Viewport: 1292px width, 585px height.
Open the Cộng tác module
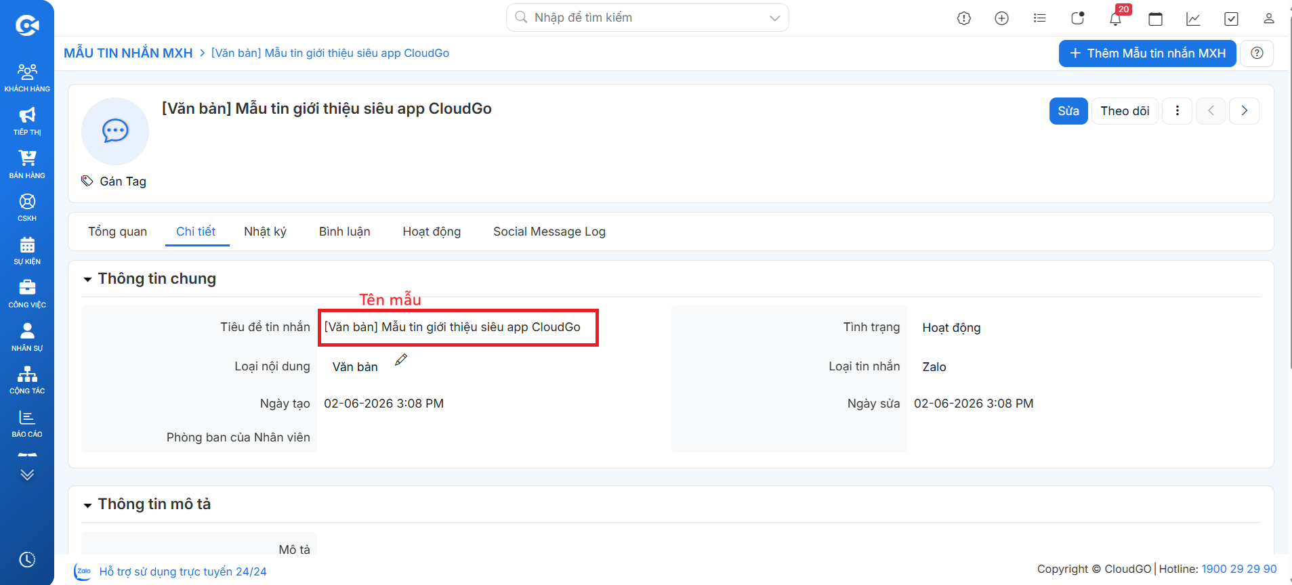27,380
